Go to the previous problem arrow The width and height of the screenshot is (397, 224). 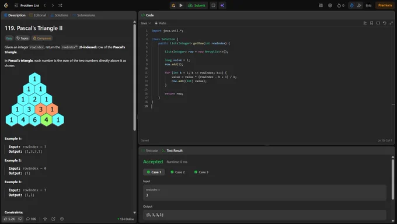point(45,5)
